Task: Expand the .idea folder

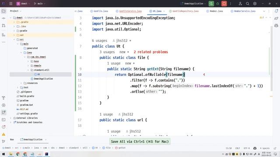Action: tap(14, 26)
